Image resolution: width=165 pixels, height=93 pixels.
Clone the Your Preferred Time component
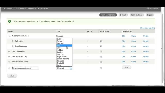coord(134,62)
